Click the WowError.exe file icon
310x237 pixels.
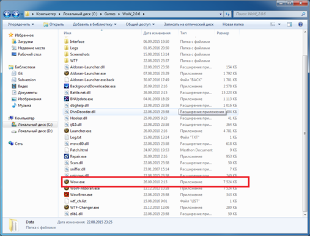(67, 195)
